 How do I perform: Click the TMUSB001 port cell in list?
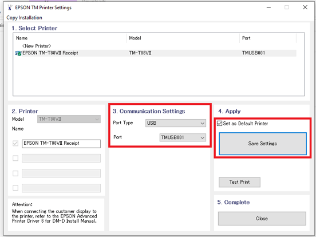254,53
